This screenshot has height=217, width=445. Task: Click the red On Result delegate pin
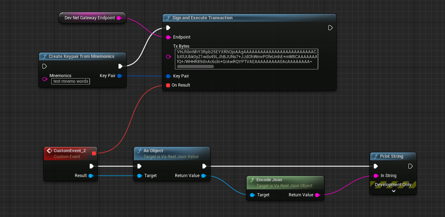[168, 85]
